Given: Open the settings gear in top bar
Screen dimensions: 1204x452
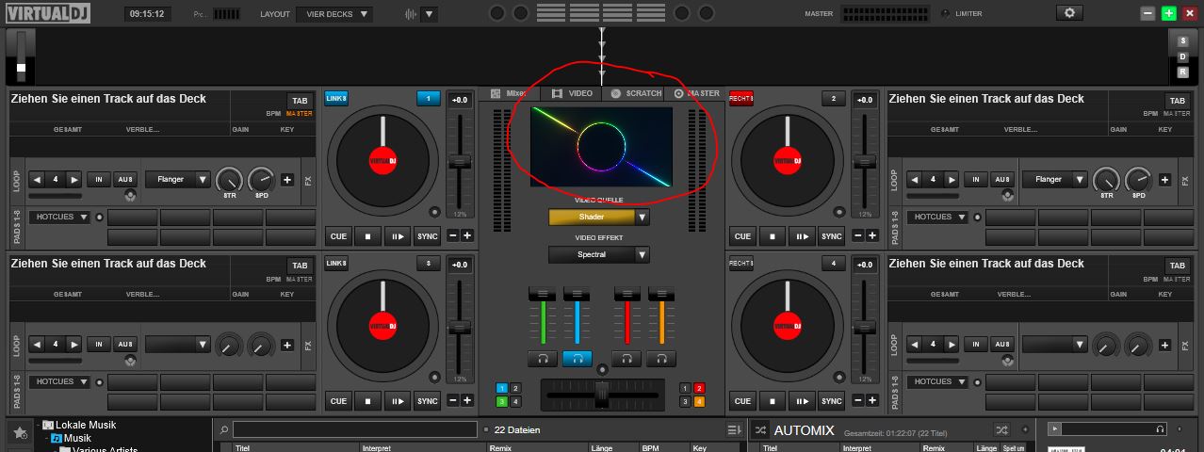Looking at the screenshot, I should tap(1069, 13).
